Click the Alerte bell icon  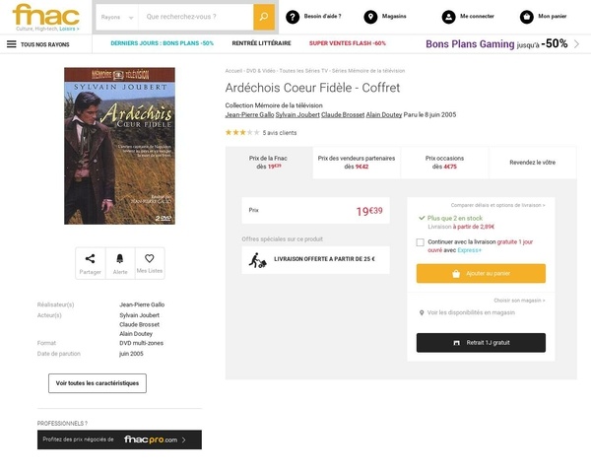point(120,259)
